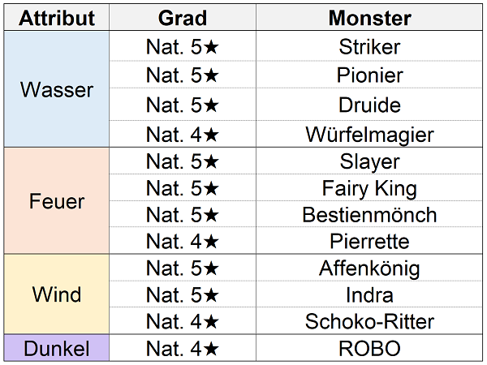Image resolution: width=487 pixels, height=365 pixels.
Task: Select the Indra monster cell
Action: coord(369,294)
